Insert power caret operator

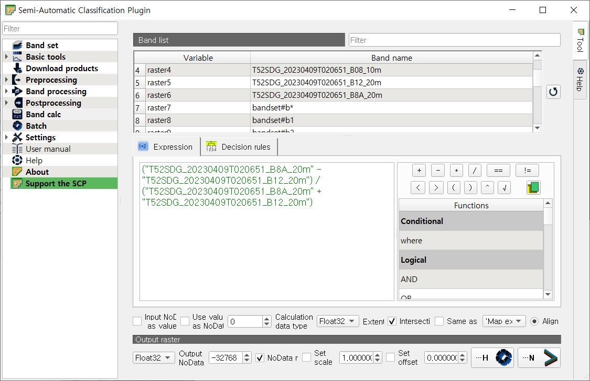(487, 188)
